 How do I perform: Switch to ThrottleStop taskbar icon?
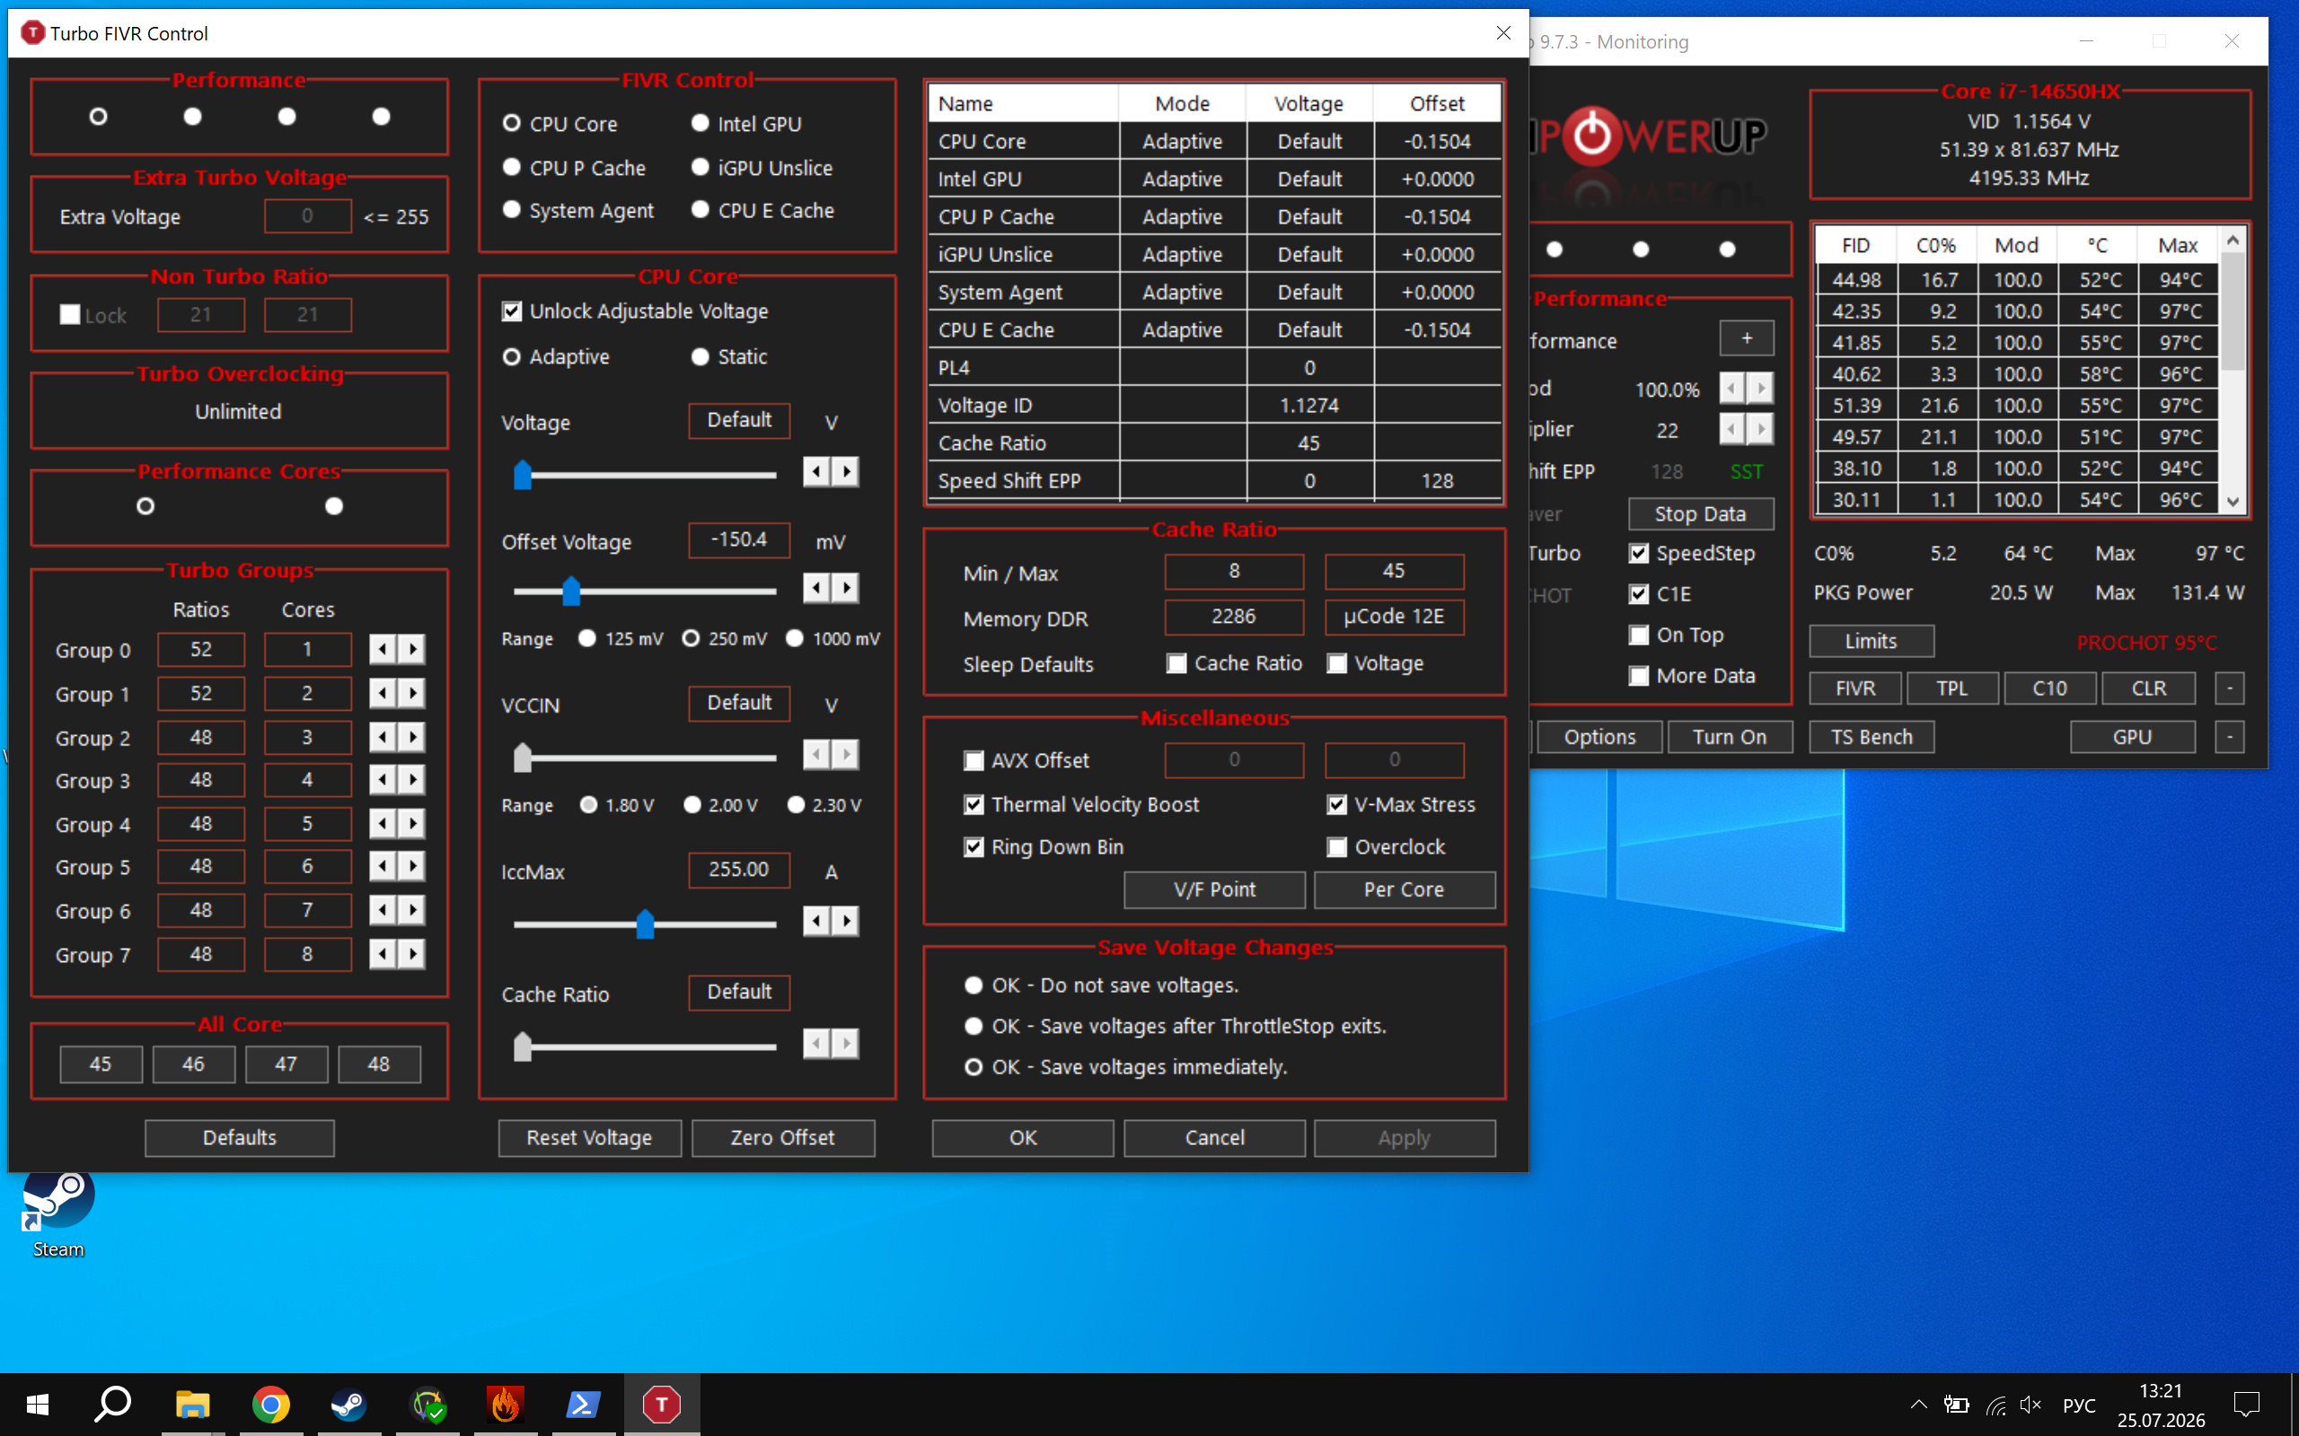661,1404
